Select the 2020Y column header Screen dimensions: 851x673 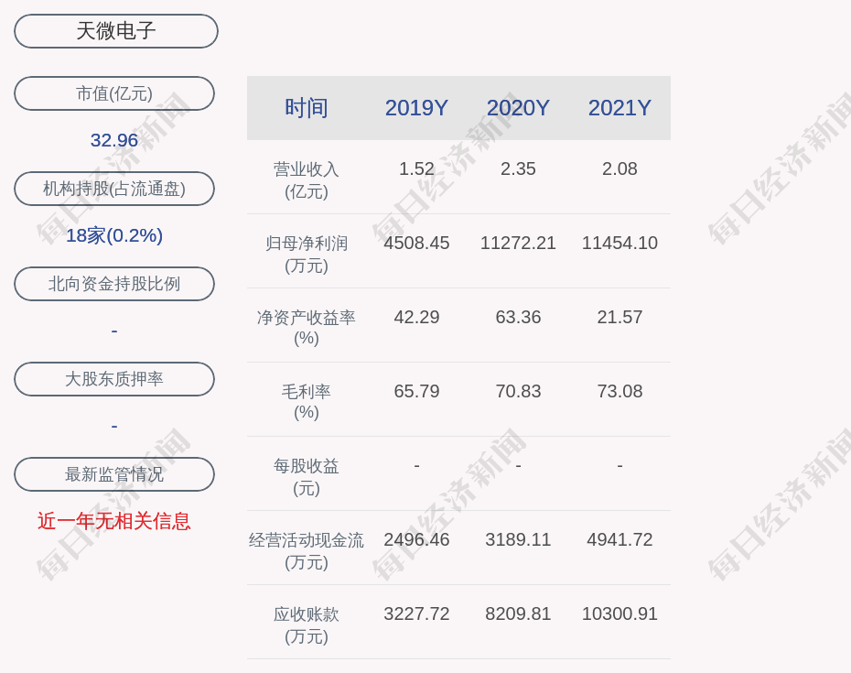coord(518,108)
